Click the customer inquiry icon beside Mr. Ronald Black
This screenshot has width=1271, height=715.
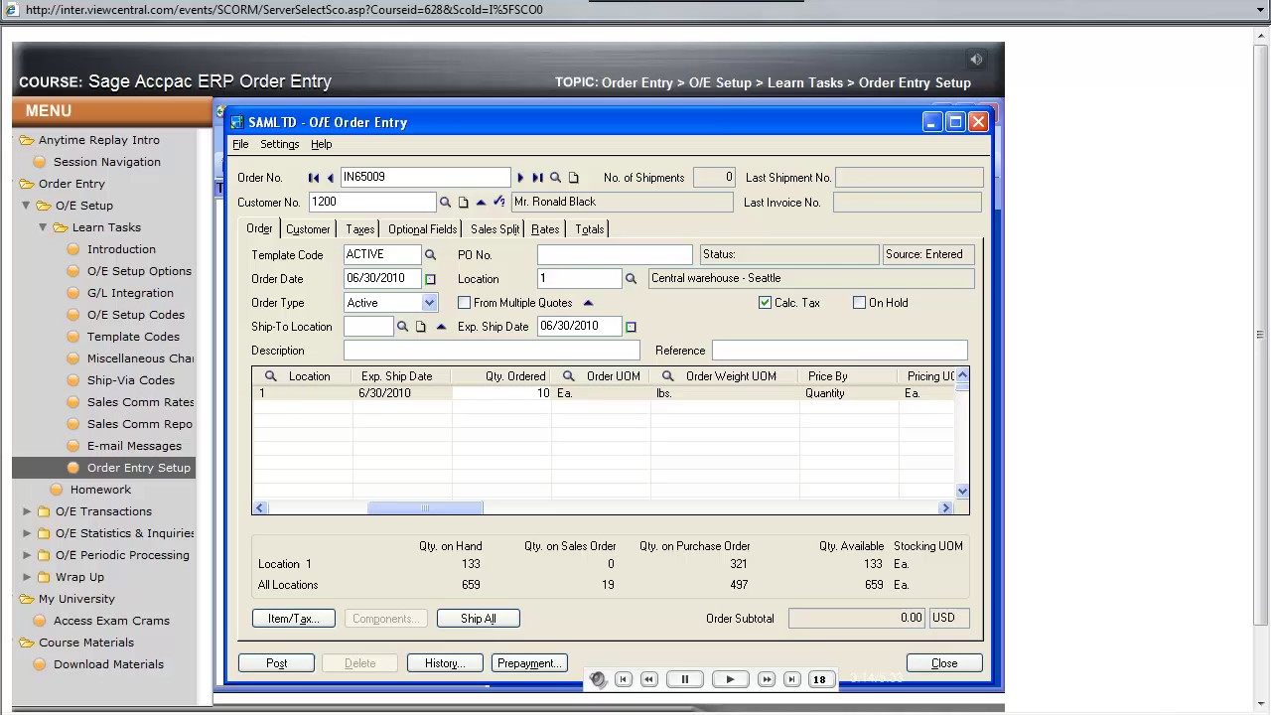coord(498,203)
